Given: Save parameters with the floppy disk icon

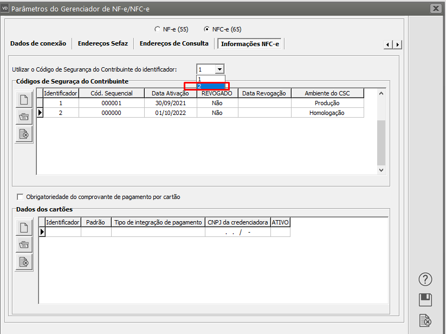Looking at the screenshot, I should tap(425, 300).
